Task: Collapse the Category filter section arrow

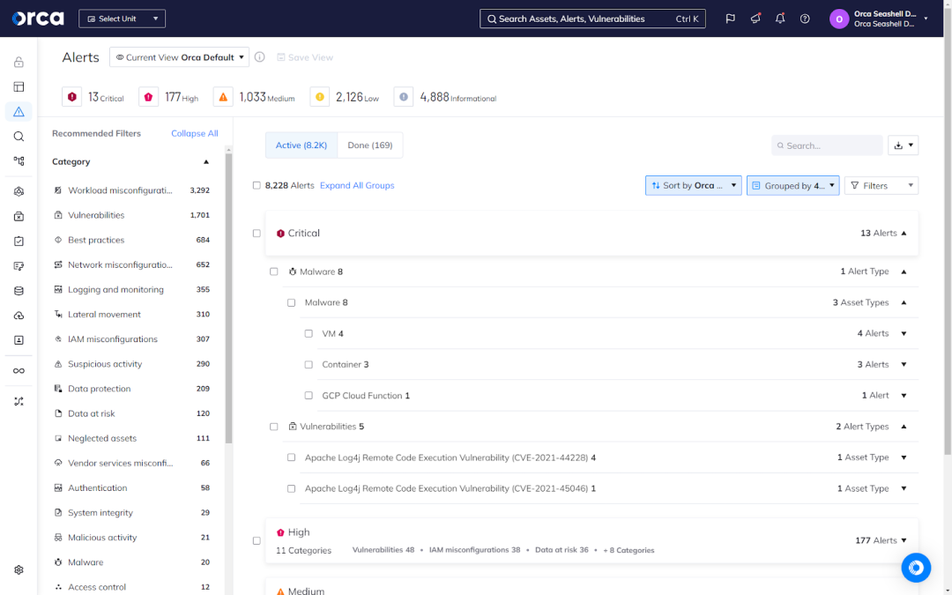Action: pos(205,161)
